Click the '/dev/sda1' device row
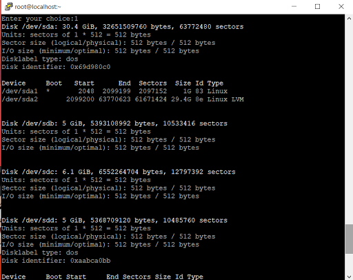 click(x=114, y=91)
